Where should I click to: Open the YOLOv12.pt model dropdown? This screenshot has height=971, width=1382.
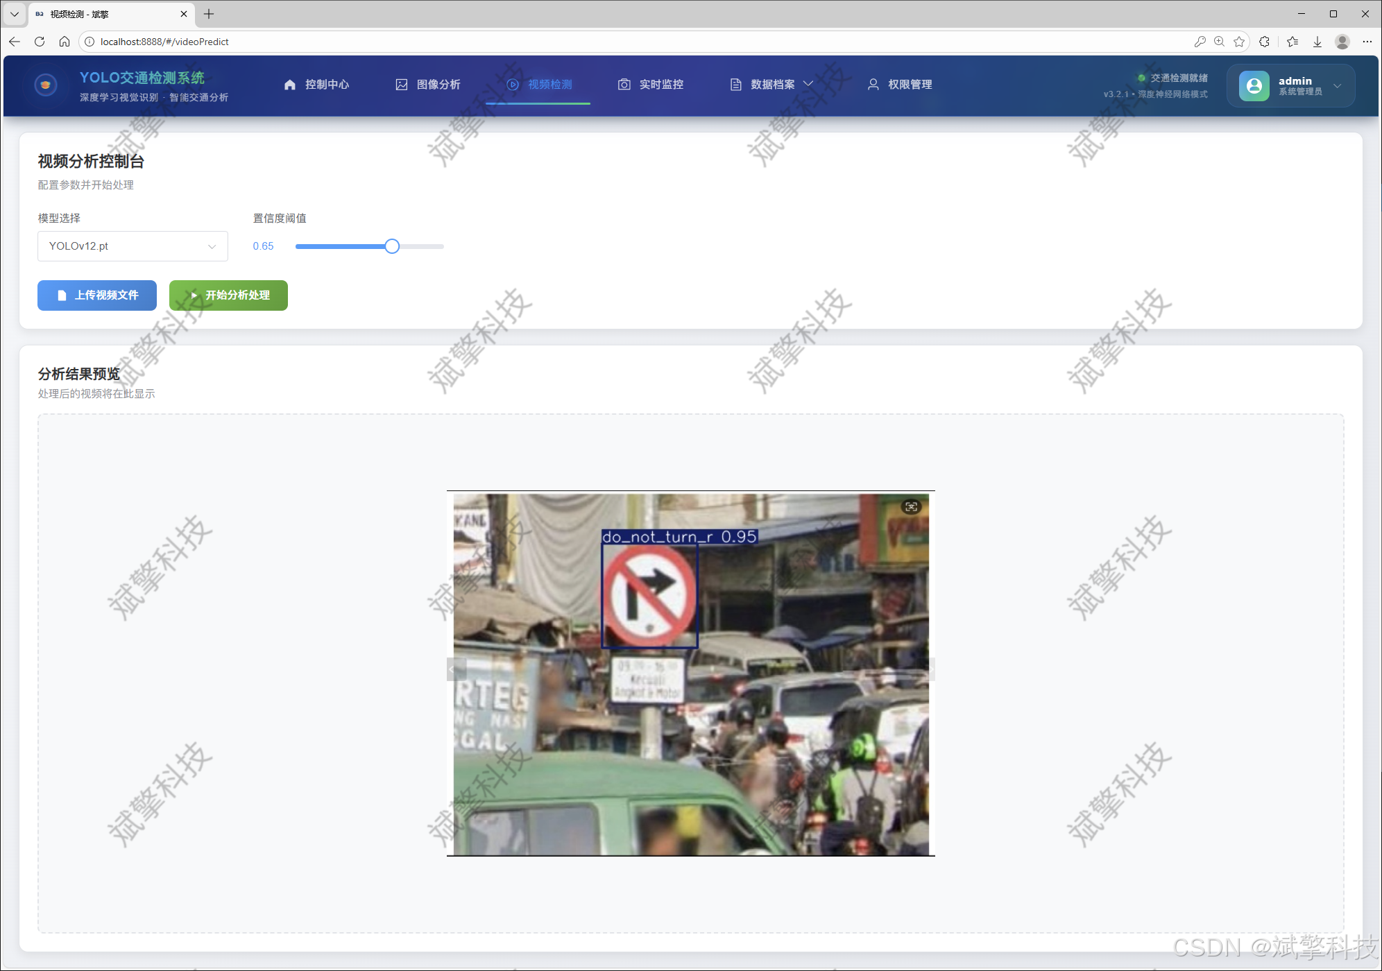click(133, 246)
